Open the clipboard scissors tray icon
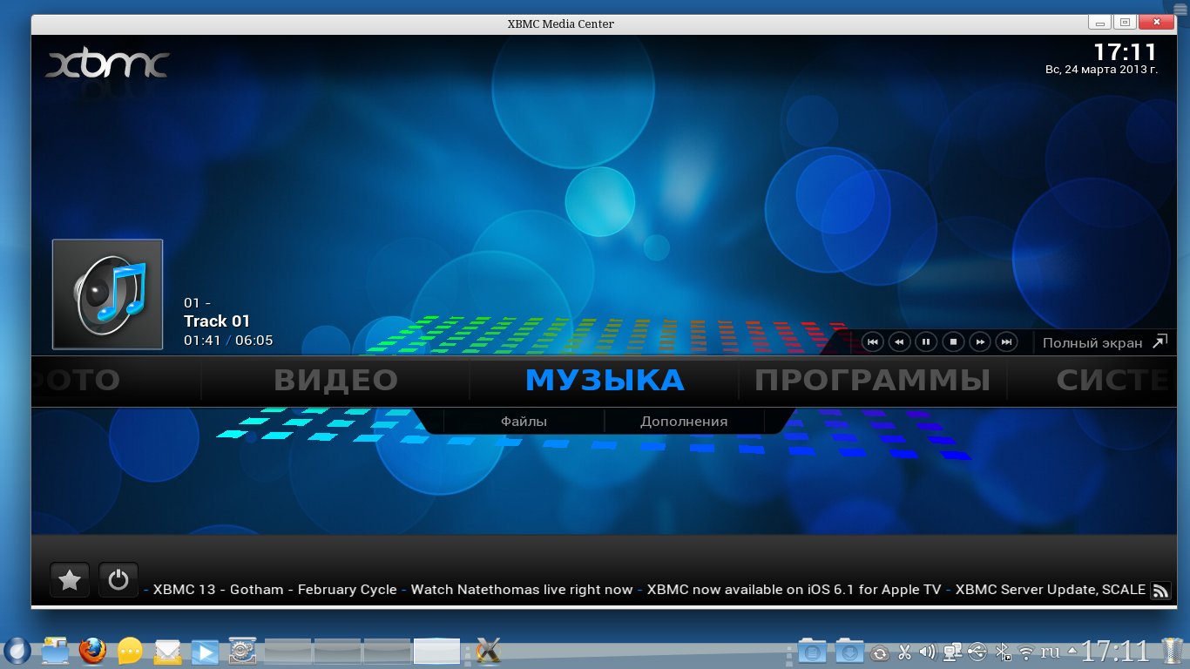The image size is (1190, 669). 904,652
